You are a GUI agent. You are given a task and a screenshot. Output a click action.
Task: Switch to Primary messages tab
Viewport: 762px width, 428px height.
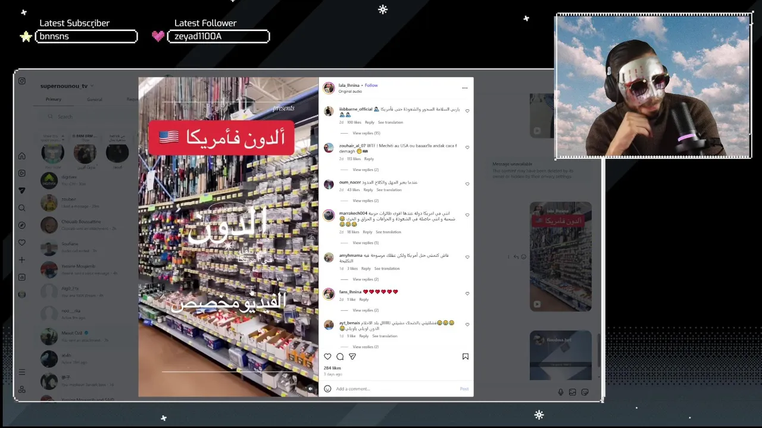[x=54, y=99]
